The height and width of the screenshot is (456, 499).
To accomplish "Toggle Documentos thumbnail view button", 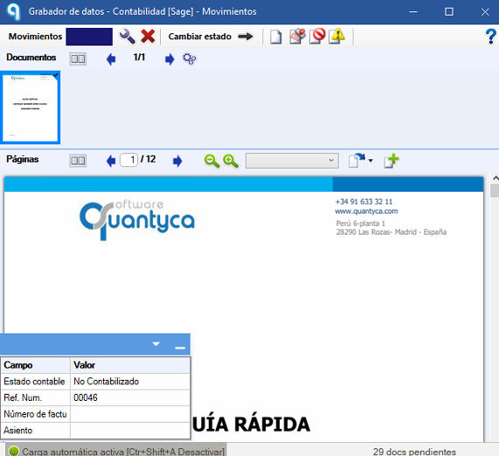I will (x=78, y=59).
